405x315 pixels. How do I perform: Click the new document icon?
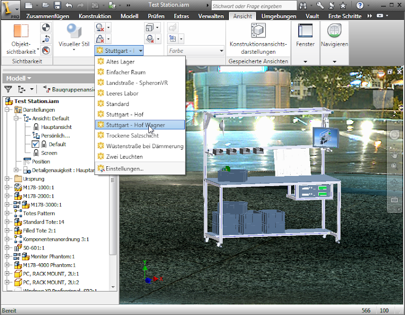(29, 5)
